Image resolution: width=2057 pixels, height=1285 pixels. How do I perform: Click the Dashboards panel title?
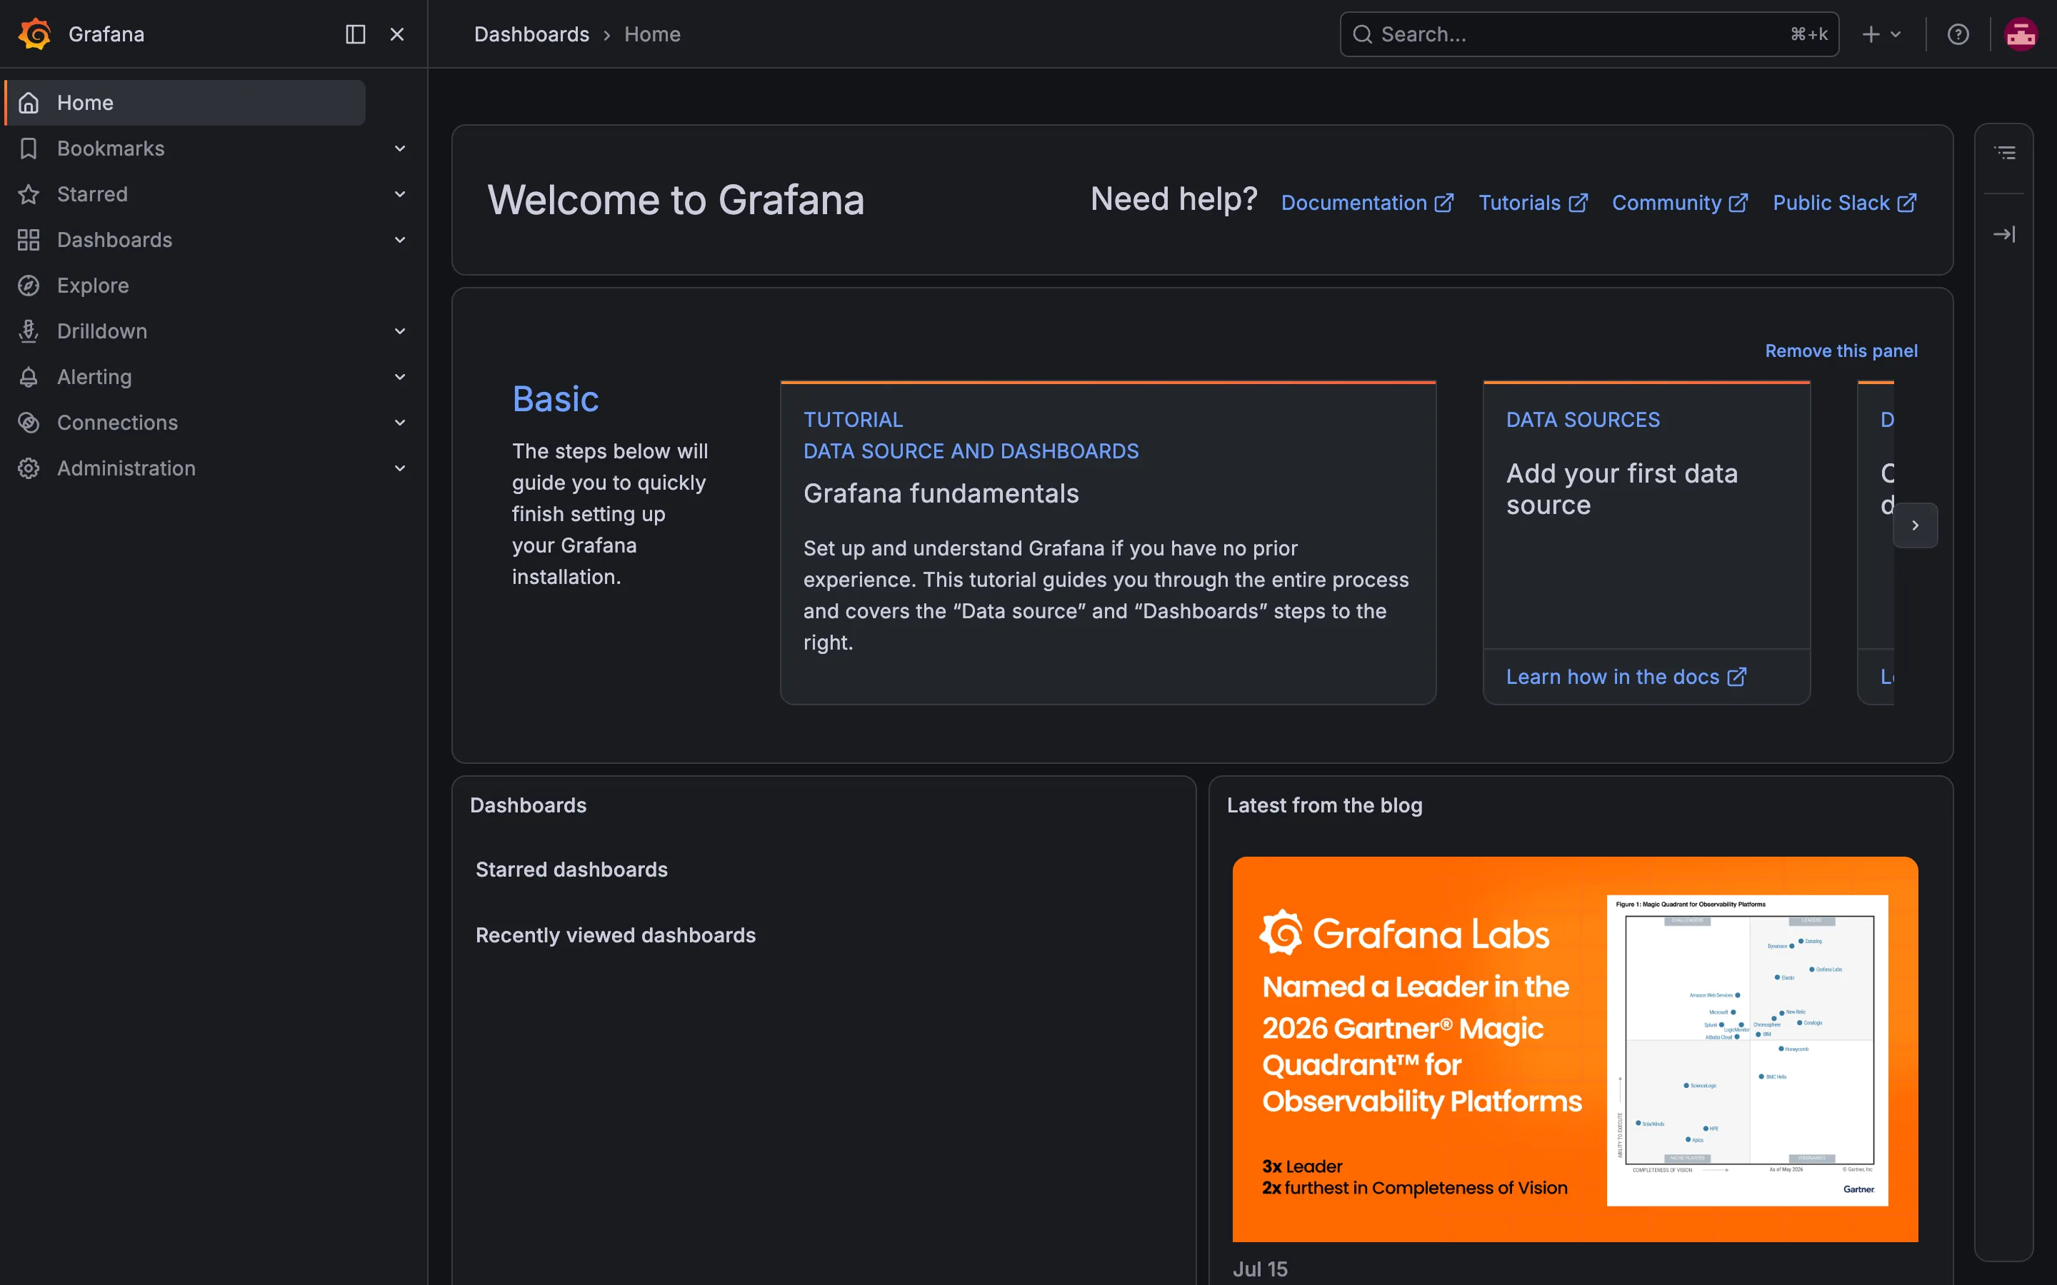point(528,806)
